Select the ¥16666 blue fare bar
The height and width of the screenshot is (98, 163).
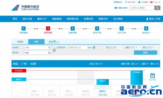tap(137, 78)
